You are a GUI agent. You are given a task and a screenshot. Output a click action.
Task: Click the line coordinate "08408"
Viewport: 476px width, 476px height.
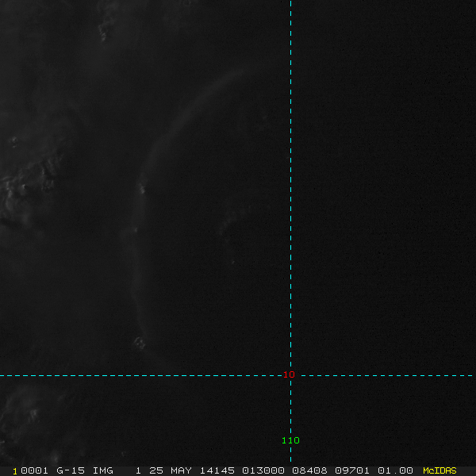click(309, 470)
